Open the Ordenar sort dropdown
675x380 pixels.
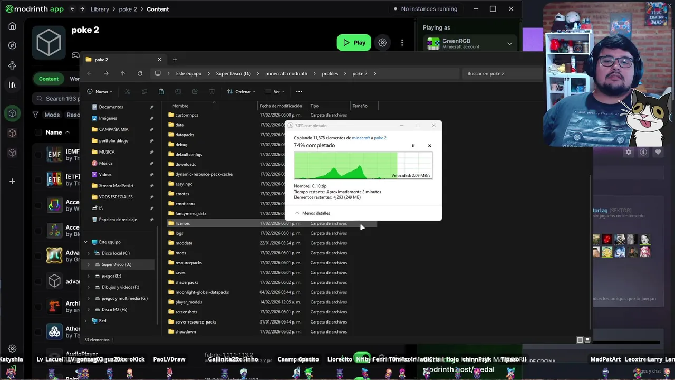242,91
